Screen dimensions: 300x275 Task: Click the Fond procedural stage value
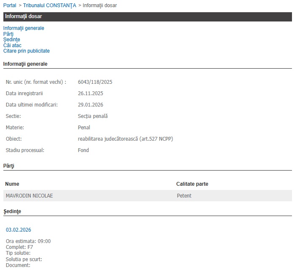(x=84, y=150)
